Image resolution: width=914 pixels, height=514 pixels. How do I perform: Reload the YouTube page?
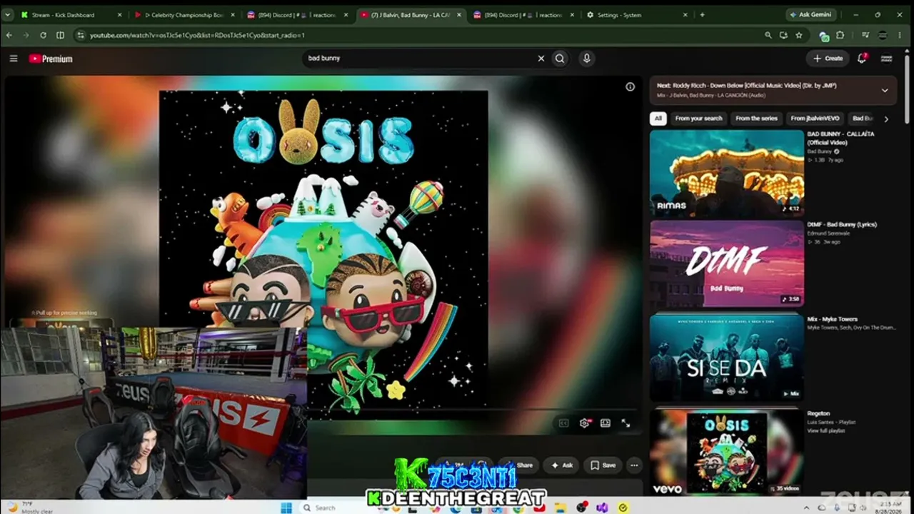point(43,35)
